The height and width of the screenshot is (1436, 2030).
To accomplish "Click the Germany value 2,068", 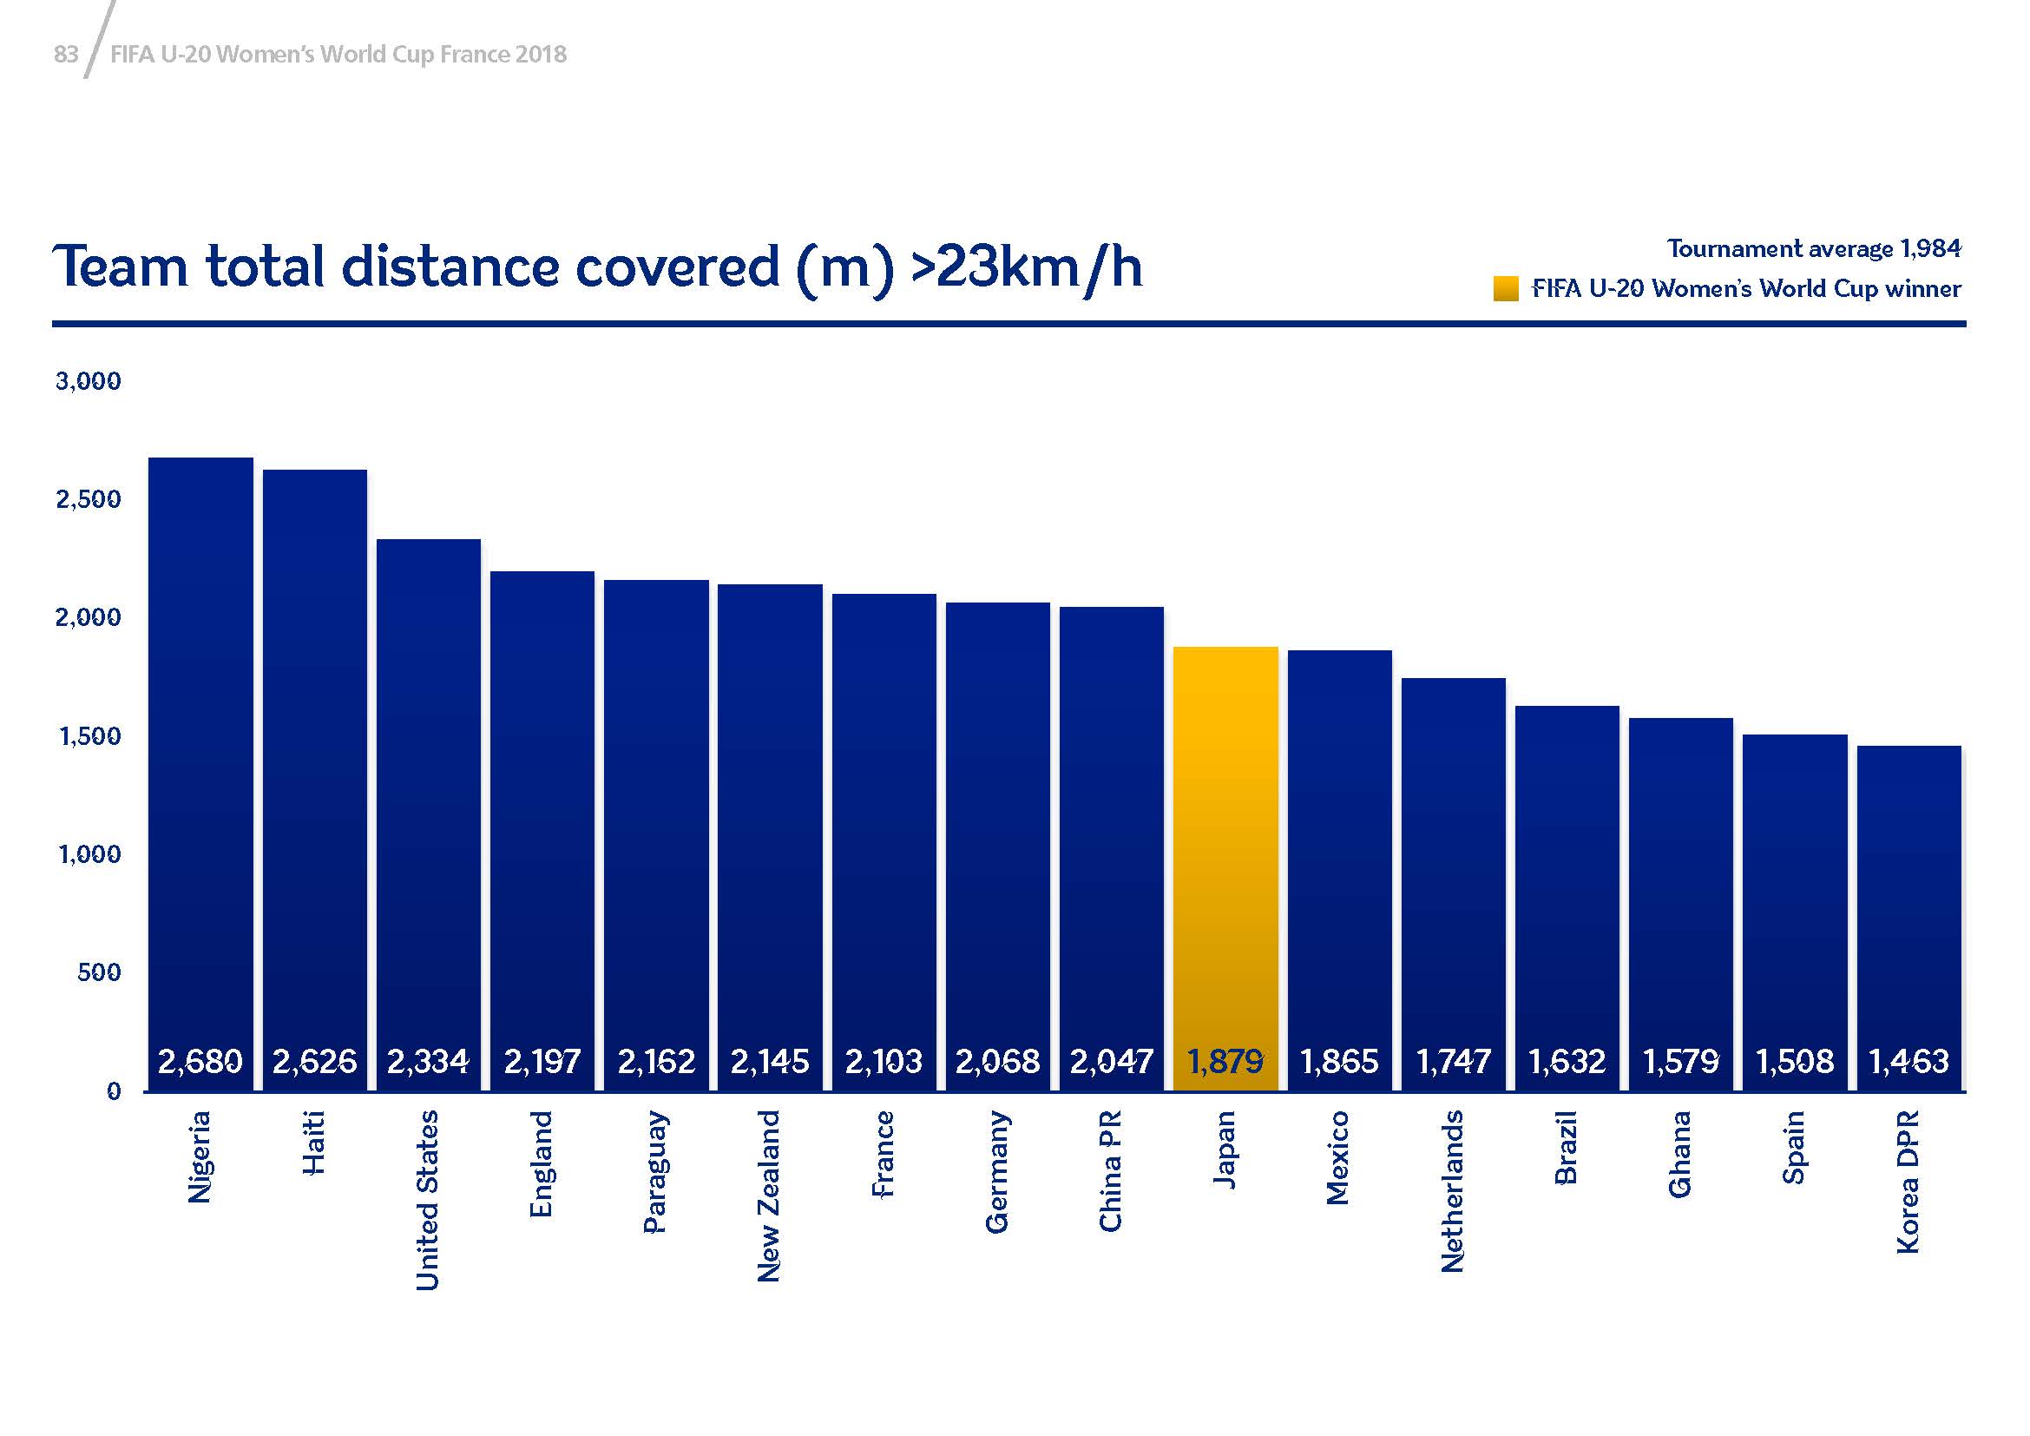I will click(997, 1061).
